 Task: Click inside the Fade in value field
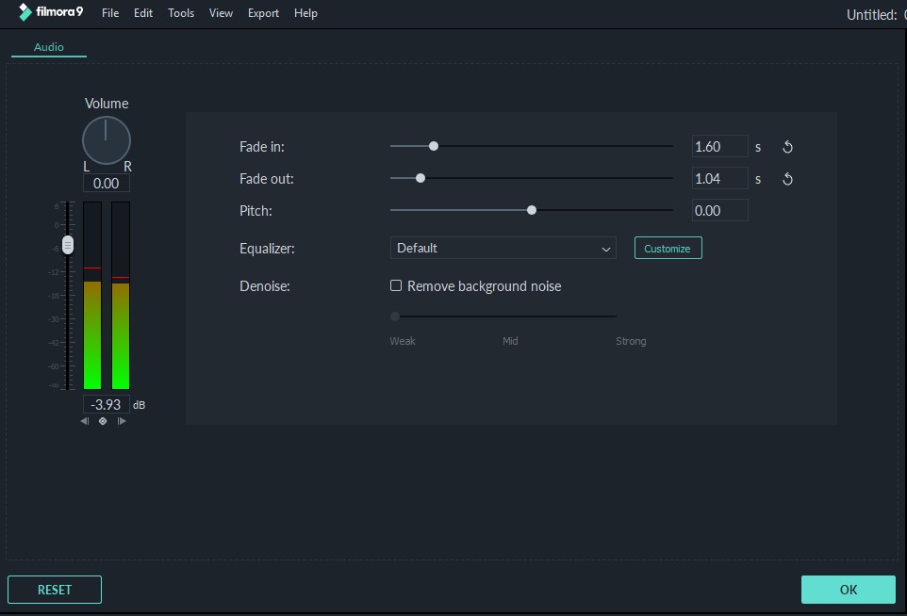pyautogui.click(x=719, y=146)
